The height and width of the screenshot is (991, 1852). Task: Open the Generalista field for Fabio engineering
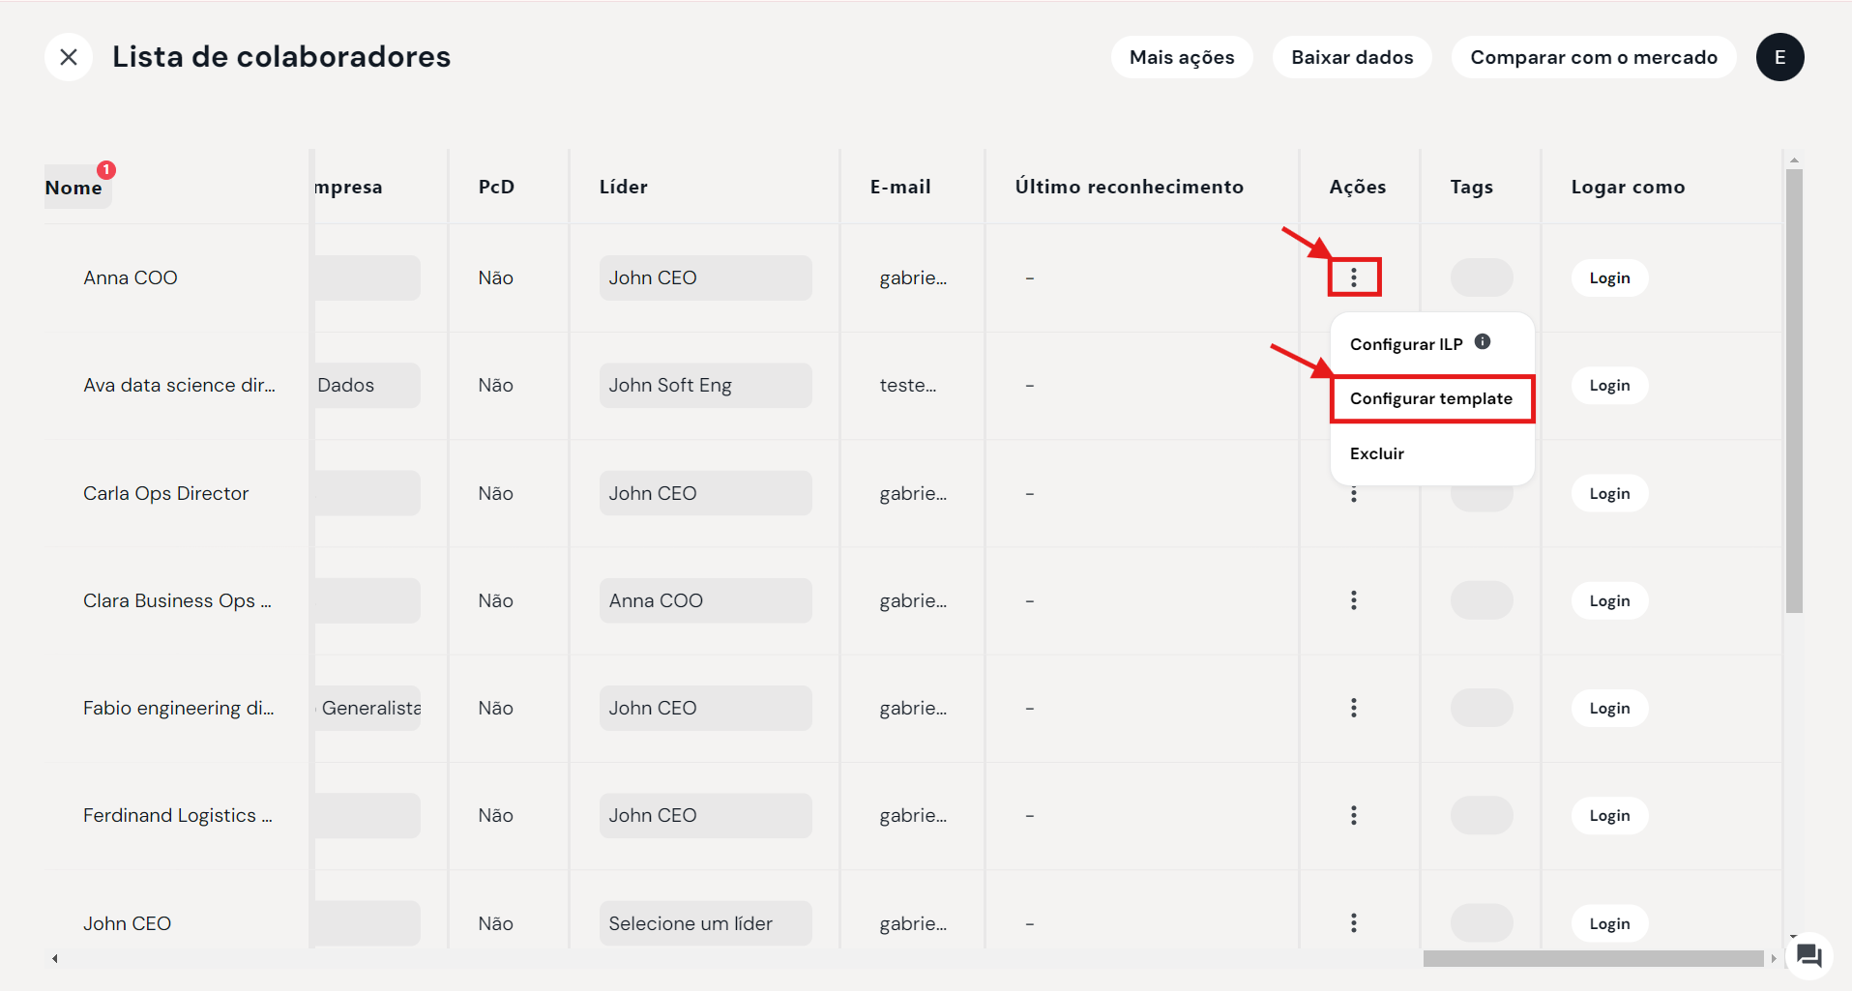(x=367, y=708)
